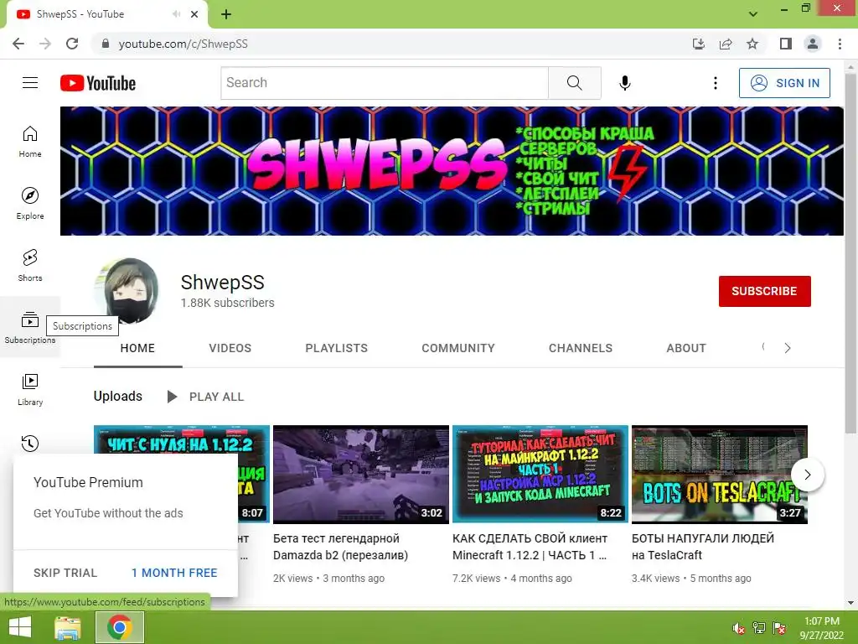Image resolution: width=858 pixels, height=644 pixels.
Task: Click the SUBSCRIBE button
Action: (x=764, y=291)
